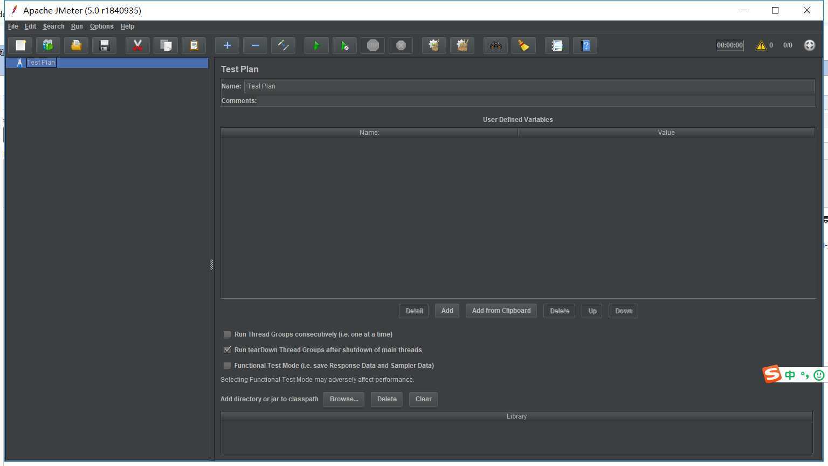The image size is (828, 466).
Task: Uncheck Run tearDown Thread Groups checkbox
Action: [227, 350]
